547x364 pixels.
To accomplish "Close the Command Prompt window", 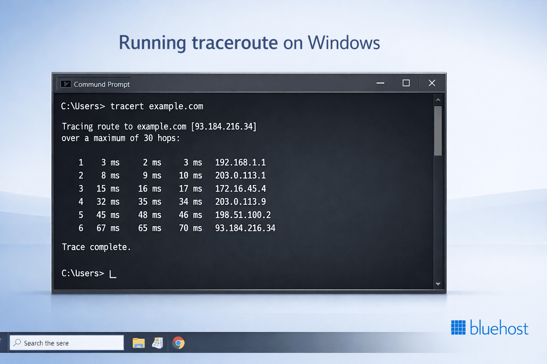I will tap(432, 83).
